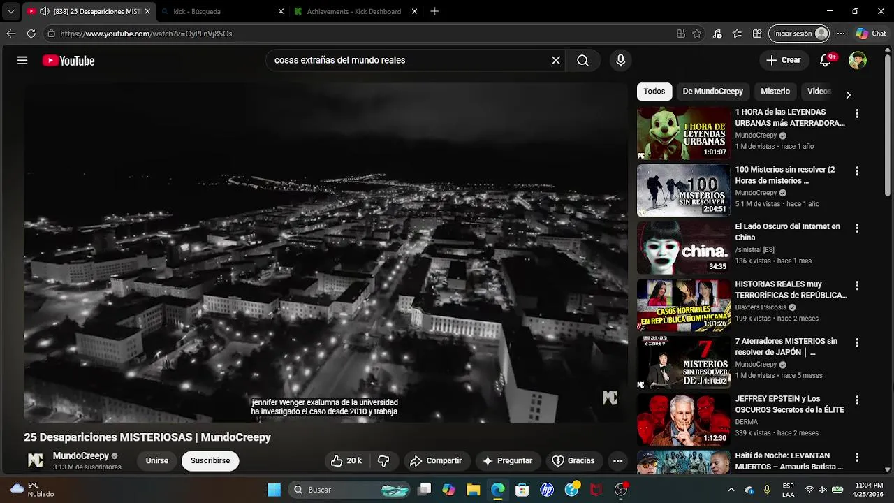Click the video player to pause
894x503 pixels.
tap(325, 252)
